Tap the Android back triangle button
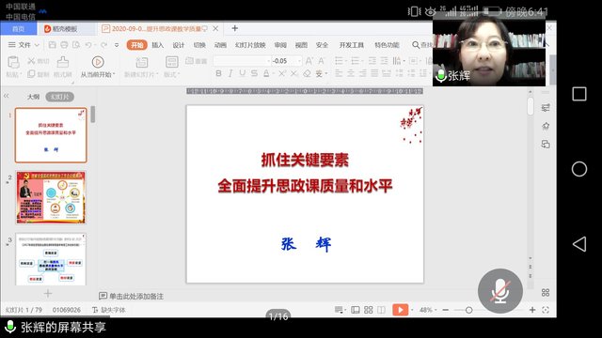Image resolution: width=602 pixels, height=338 pixels. pyautogui.click(x=579, y=244)
